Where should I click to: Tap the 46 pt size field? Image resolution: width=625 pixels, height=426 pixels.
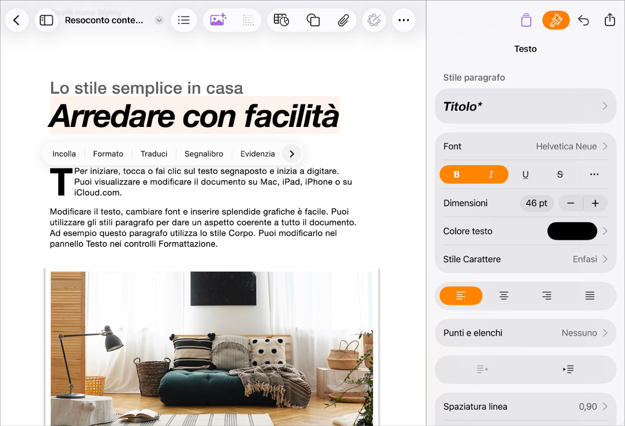[536, 203]
